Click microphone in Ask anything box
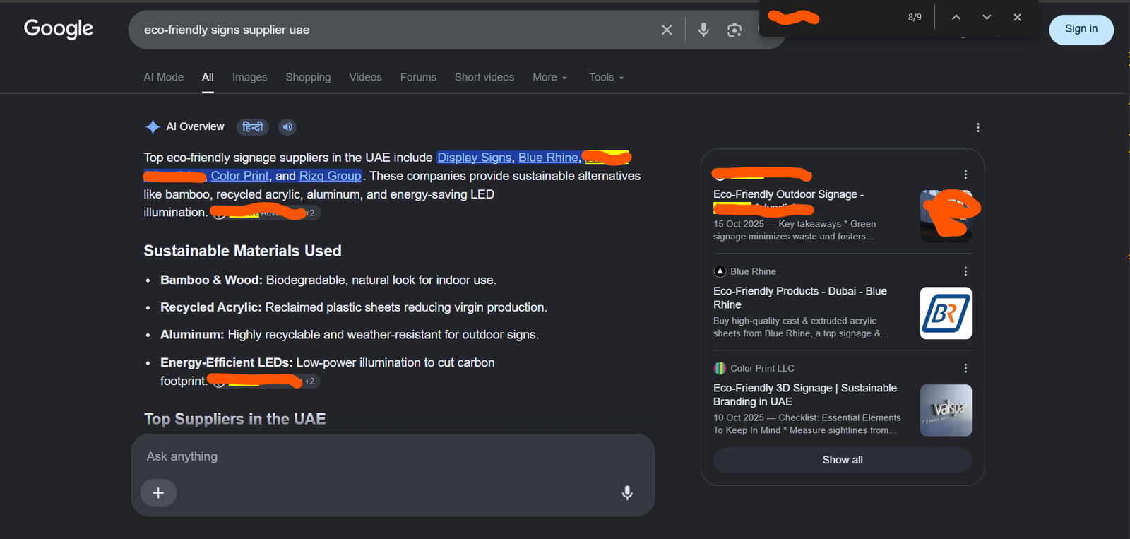This screenshot has height=539, width=1130. tap(627, 493)
